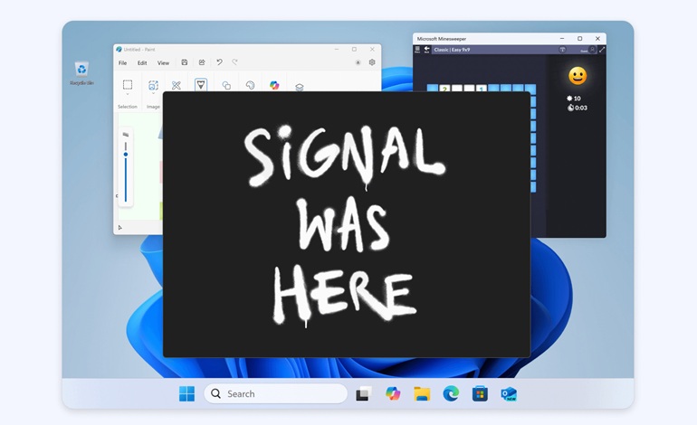Maximize the Paint window
697x425 pixels.
point(354,50)
